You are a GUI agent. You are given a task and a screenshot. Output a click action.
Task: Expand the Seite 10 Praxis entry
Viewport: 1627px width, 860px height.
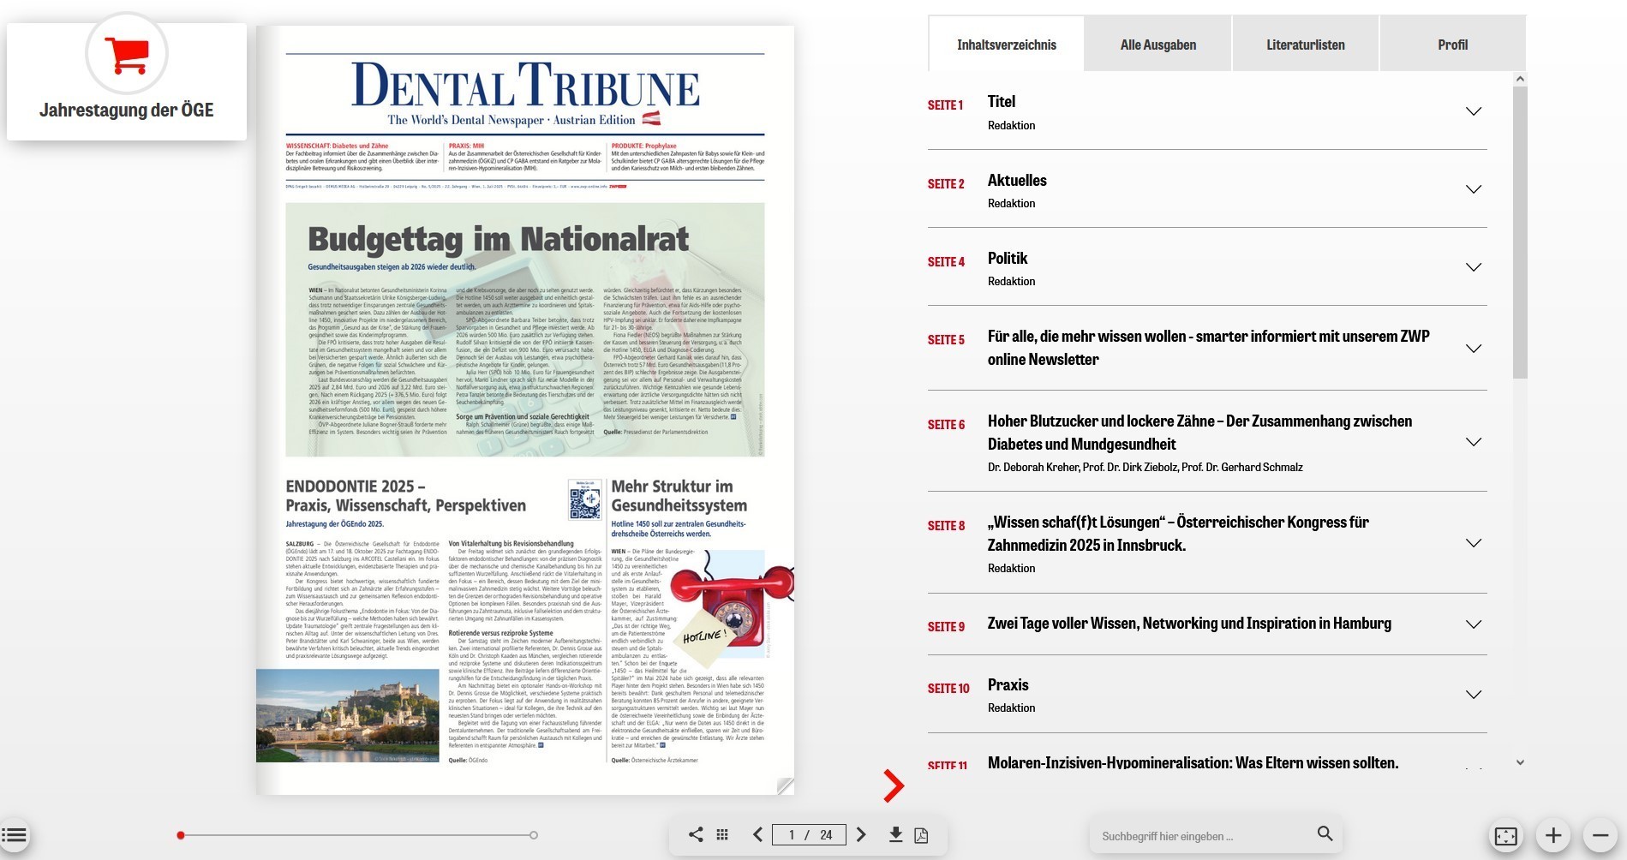click(x=1474, y=695)
